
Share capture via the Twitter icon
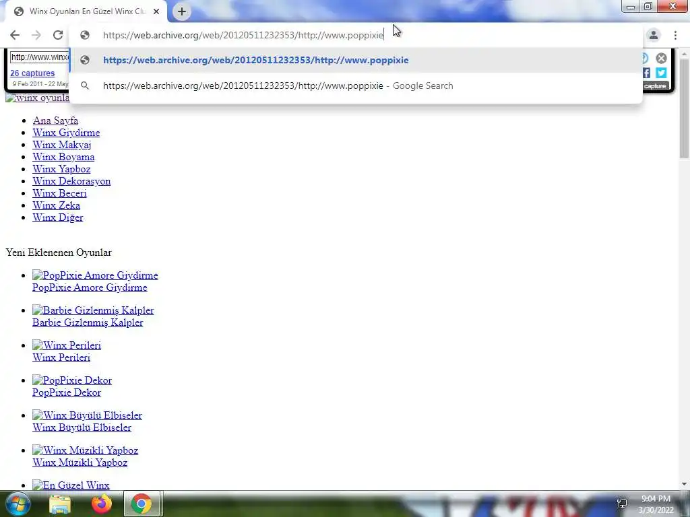[661, 73]
